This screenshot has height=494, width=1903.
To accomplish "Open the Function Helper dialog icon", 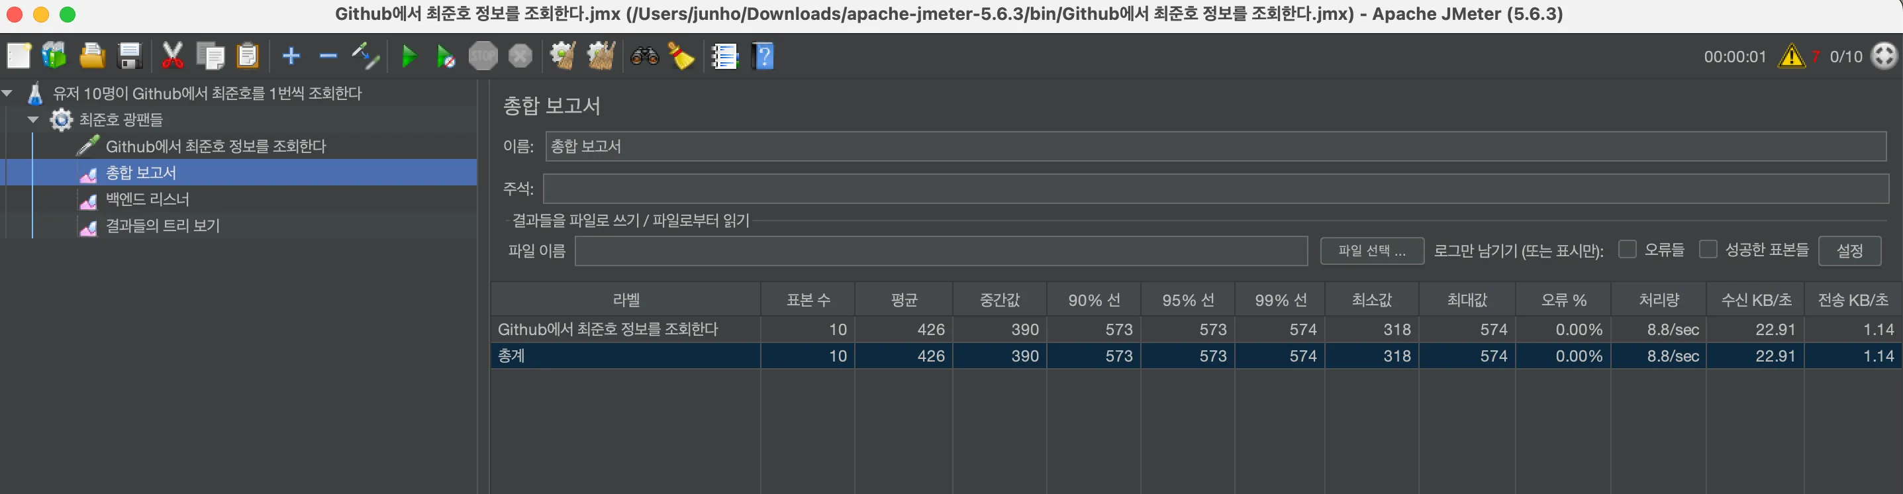I will point(724,56).
